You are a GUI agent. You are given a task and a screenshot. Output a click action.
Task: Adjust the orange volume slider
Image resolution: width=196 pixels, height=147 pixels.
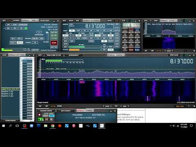click(x=85, y=50)
